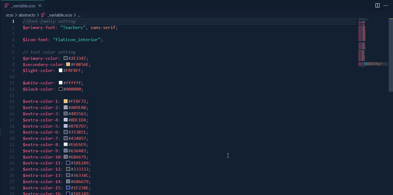Click the black #000000 color swatch
The image size is (393, 195).
pos(61,89)
